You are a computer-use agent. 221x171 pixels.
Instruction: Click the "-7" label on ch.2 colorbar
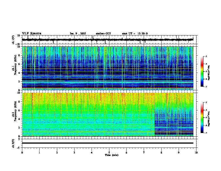point(206,133)
